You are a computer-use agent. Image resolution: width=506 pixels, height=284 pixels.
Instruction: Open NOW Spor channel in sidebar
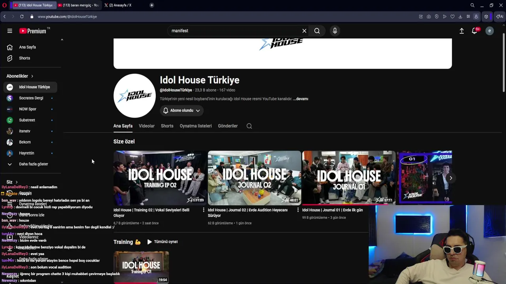[x=30, y=109]
